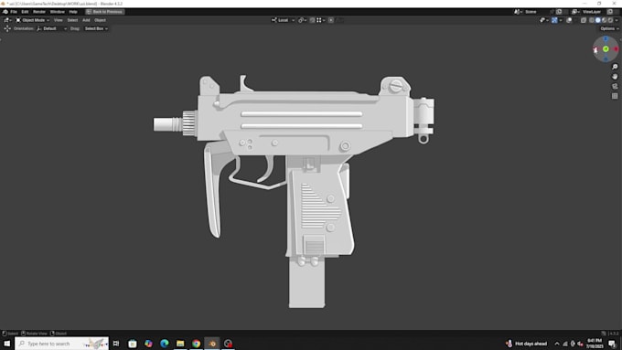This screenshot has height=350, width=622.
Task: Click the Windows taskbar search box
Action: (61, 344)
